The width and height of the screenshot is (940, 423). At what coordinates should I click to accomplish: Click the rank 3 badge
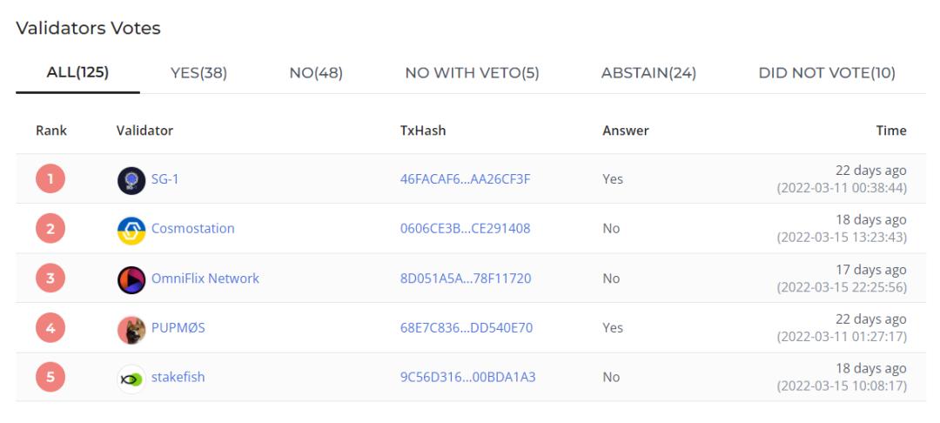pyautogui.click(x=50, y=279)
